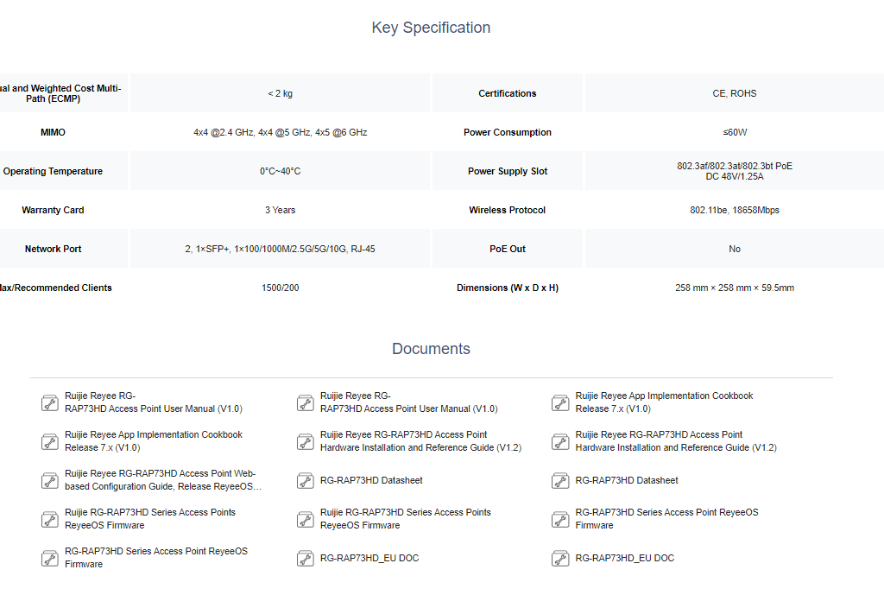Click the Key Specification heading
Screen dimensions: 884x595
click(431, 28)
